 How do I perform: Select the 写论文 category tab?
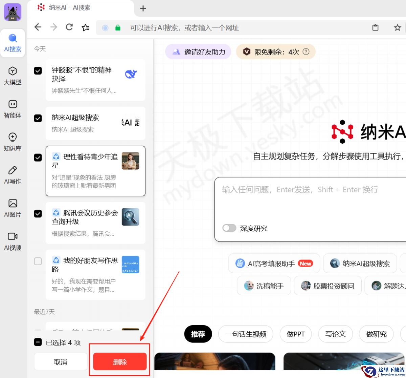335,334
